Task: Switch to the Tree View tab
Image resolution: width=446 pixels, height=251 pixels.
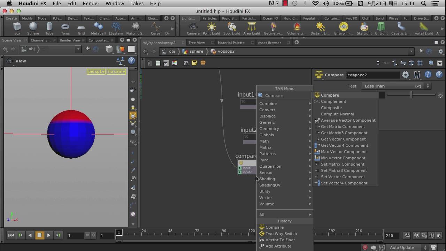Action: [x=197, y=43]
